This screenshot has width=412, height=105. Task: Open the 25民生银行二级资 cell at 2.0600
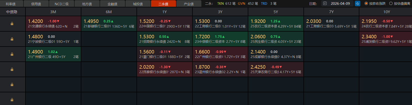(x=276, y=39)
